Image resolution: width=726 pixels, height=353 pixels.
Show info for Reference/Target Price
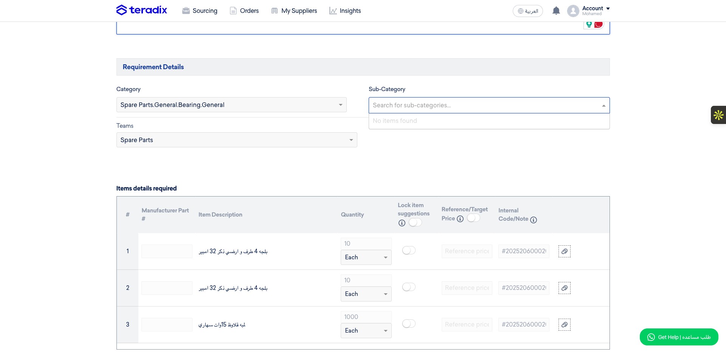point(460,218)
